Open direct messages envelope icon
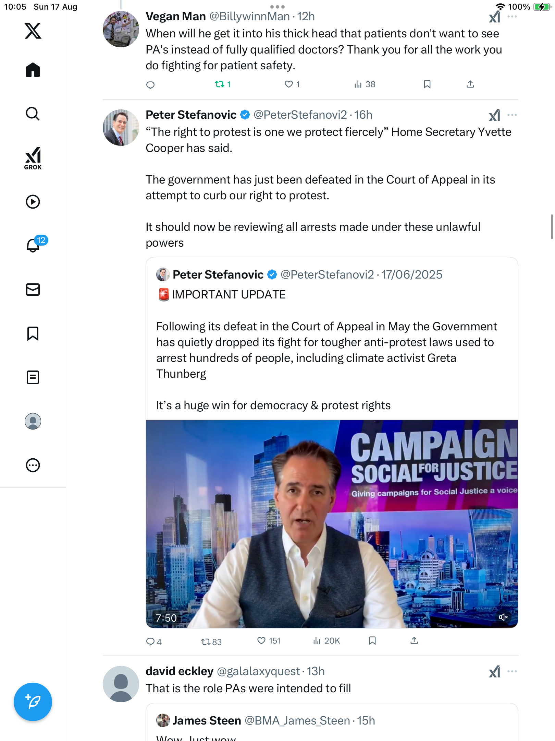This screenshot has height=741, width=555. click(33, 290)
